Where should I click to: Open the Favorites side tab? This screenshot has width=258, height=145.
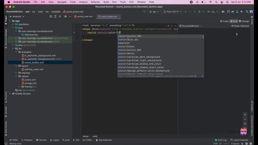coord(6,112)
